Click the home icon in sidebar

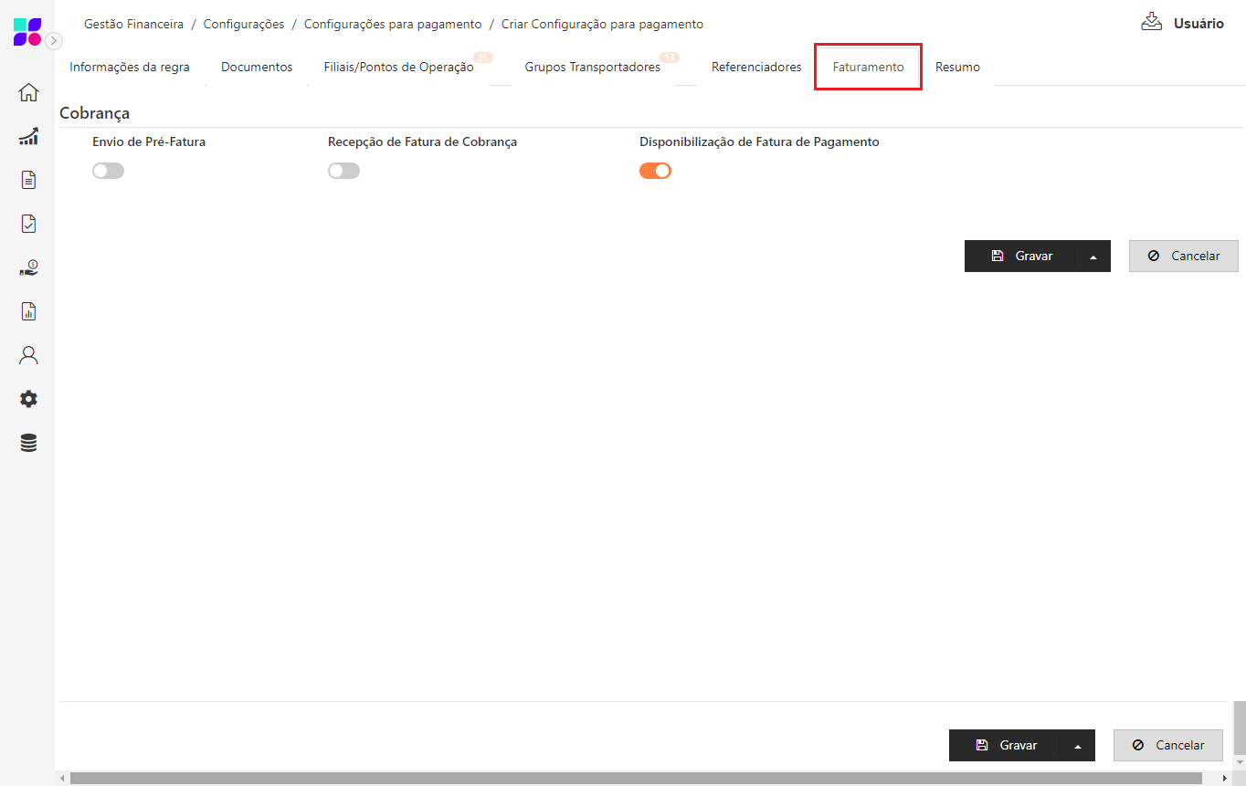[28, 92]
